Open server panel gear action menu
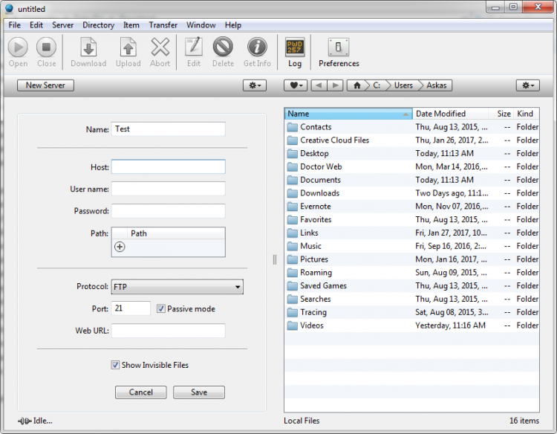This screenshot has width=557, height=434. click(255, 85)
